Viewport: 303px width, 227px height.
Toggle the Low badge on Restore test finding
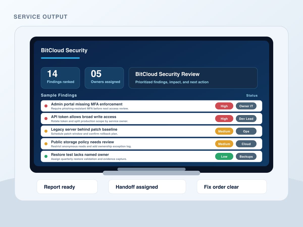click(224, 156)
